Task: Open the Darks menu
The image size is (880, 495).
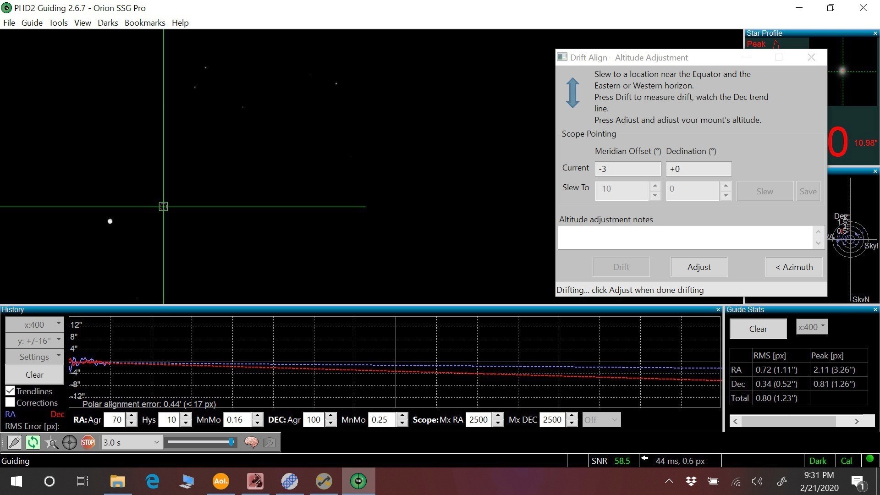Action: [108, 22]
